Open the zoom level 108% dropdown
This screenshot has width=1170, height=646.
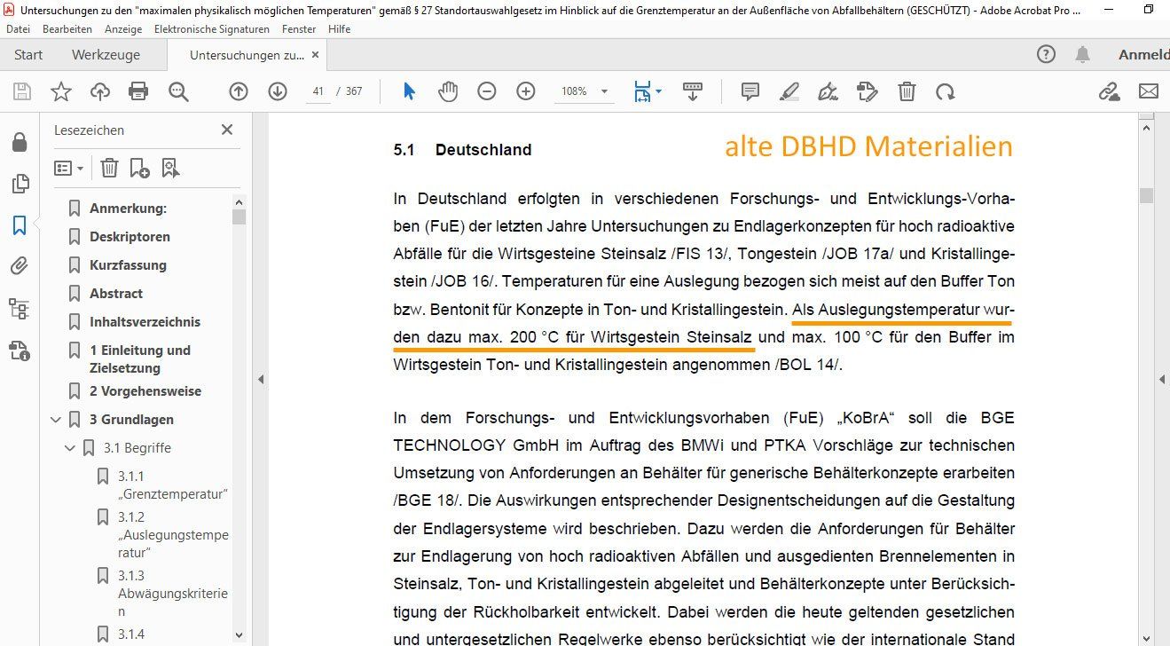[x=604, y=91]
